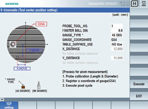Click the X_DISTANCE 12.000 field
Viewport: 148px width, 109px height.
pyautogui.click(x=117, y=49)
